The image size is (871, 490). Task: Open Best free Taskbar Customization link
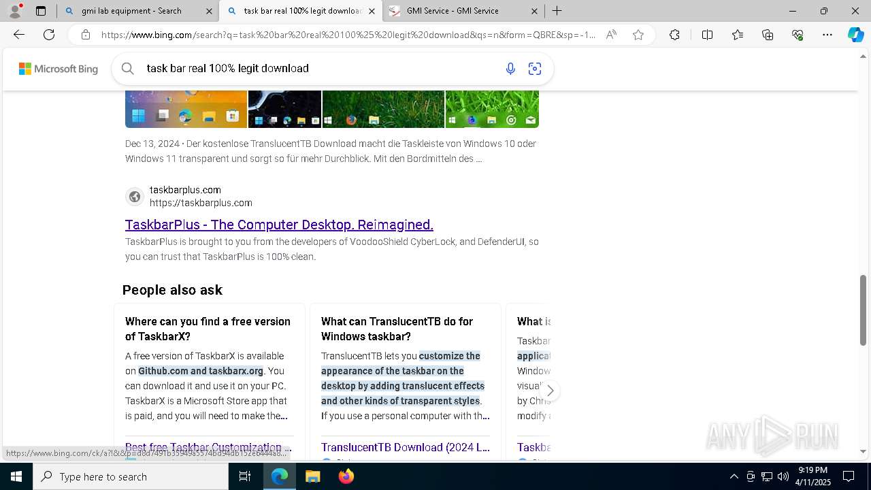coord(208,448)
